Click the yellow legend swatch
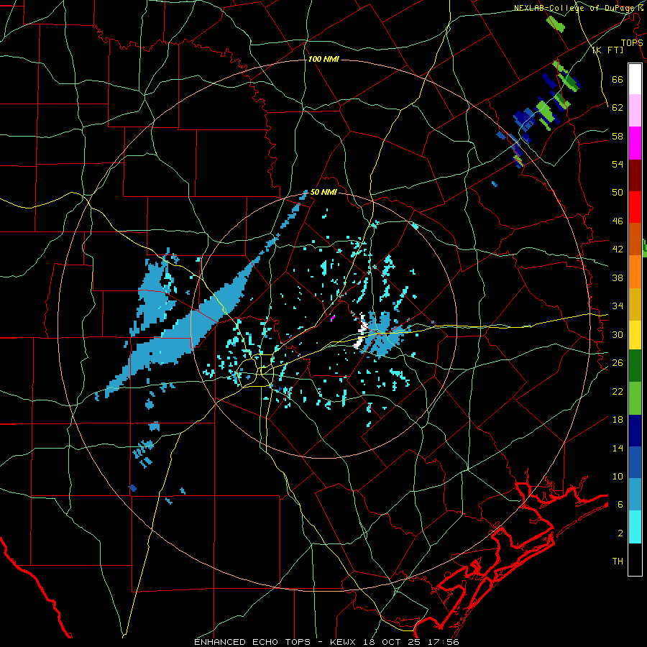647x647 pixels. pos(635,334)
